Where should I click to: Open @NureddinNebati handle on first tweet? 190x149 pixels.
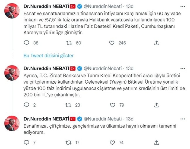[x=103, y=6]
